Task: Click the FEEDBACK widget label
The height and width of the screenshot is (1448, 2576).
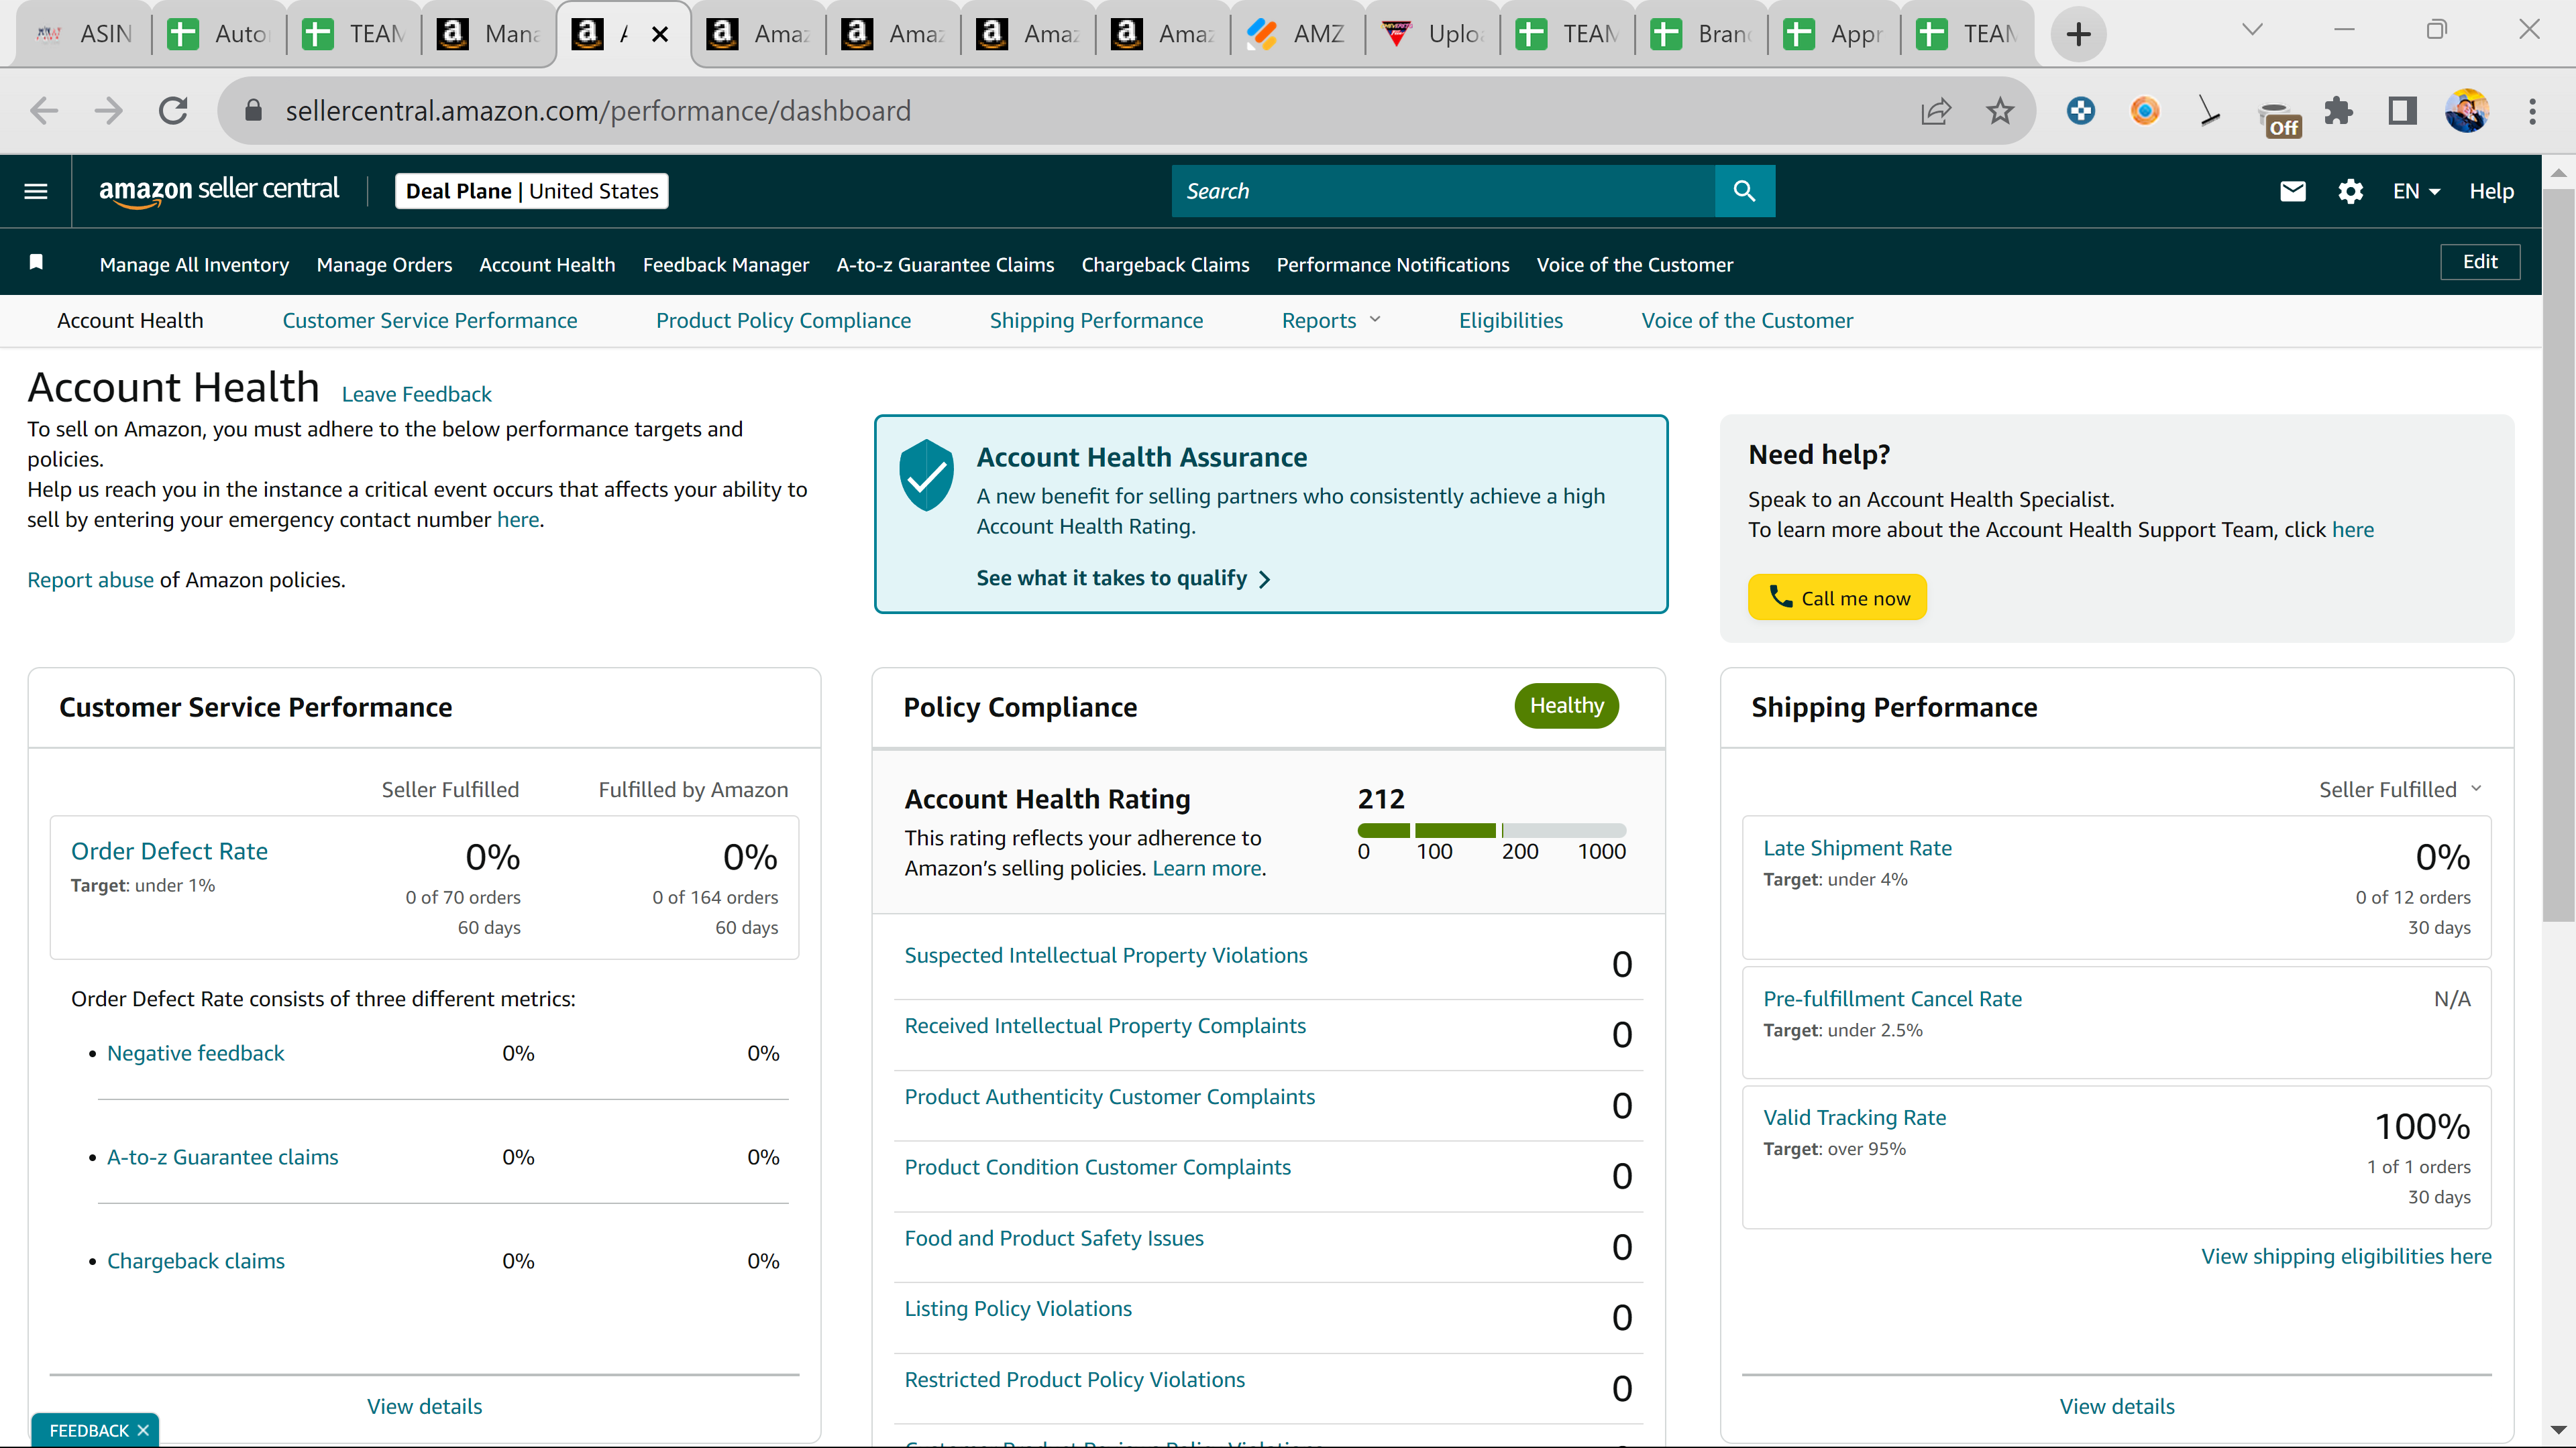Action: click(89, 1431)
